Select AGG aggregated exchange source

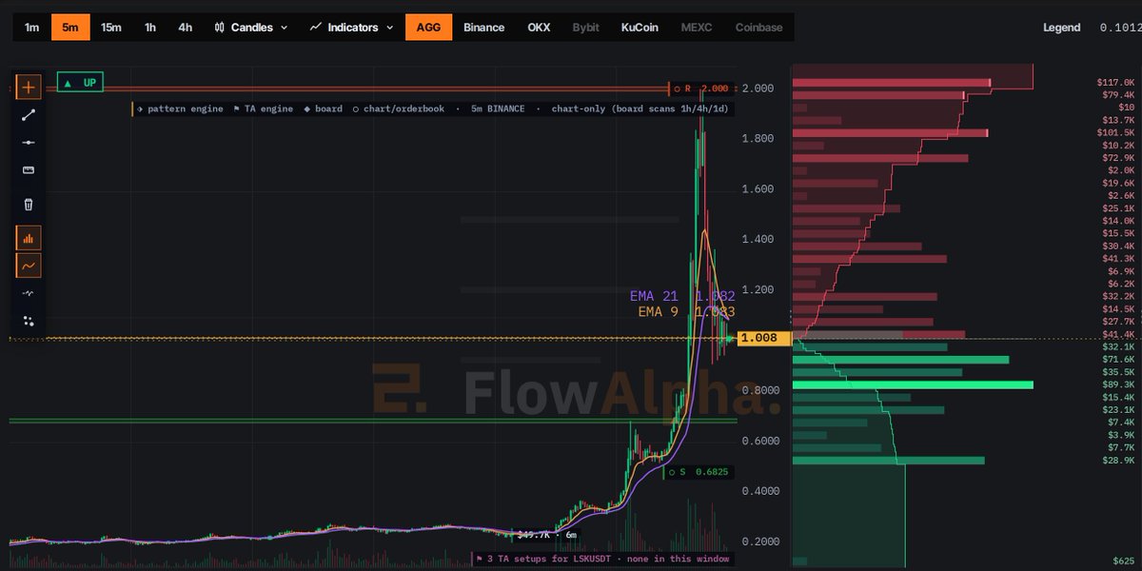click(428, 28)
